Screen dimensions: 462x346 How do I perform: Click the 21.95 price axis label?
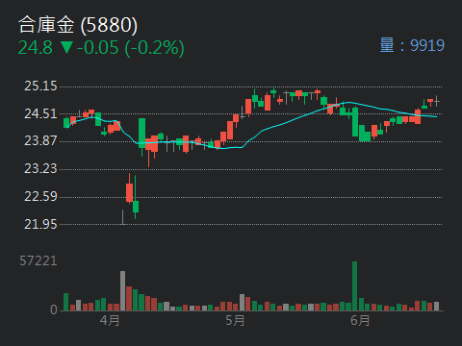point(40,224)
